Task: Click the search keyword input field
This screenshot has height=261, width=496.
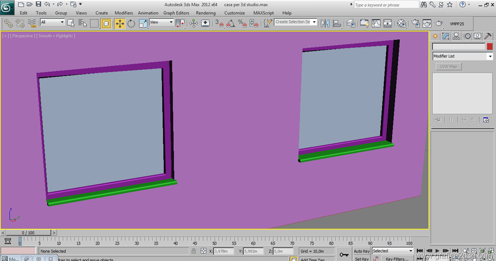Action: pos(386,5)
